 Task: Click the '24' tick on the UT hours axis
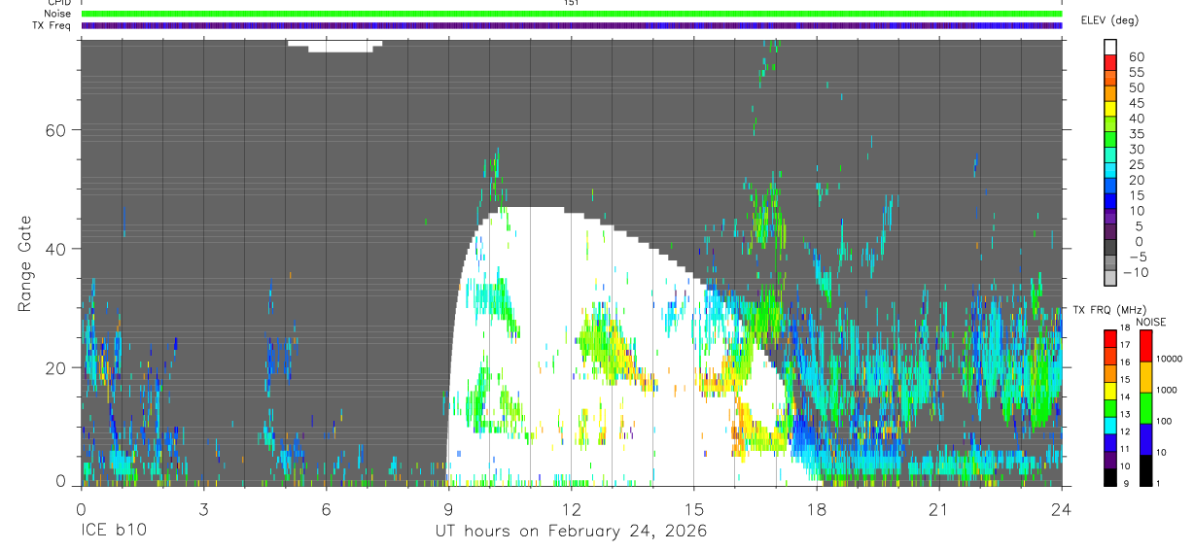(x=1062, y=509)
